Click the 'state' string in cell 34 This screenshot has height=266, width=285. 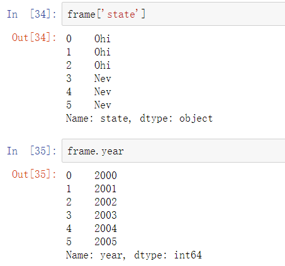point(121,14)
